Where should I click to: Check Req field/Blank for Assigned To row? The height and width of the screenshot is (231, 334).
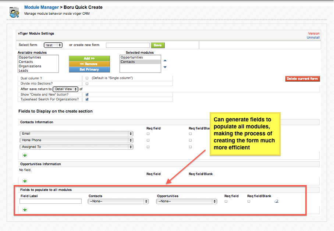190,147
